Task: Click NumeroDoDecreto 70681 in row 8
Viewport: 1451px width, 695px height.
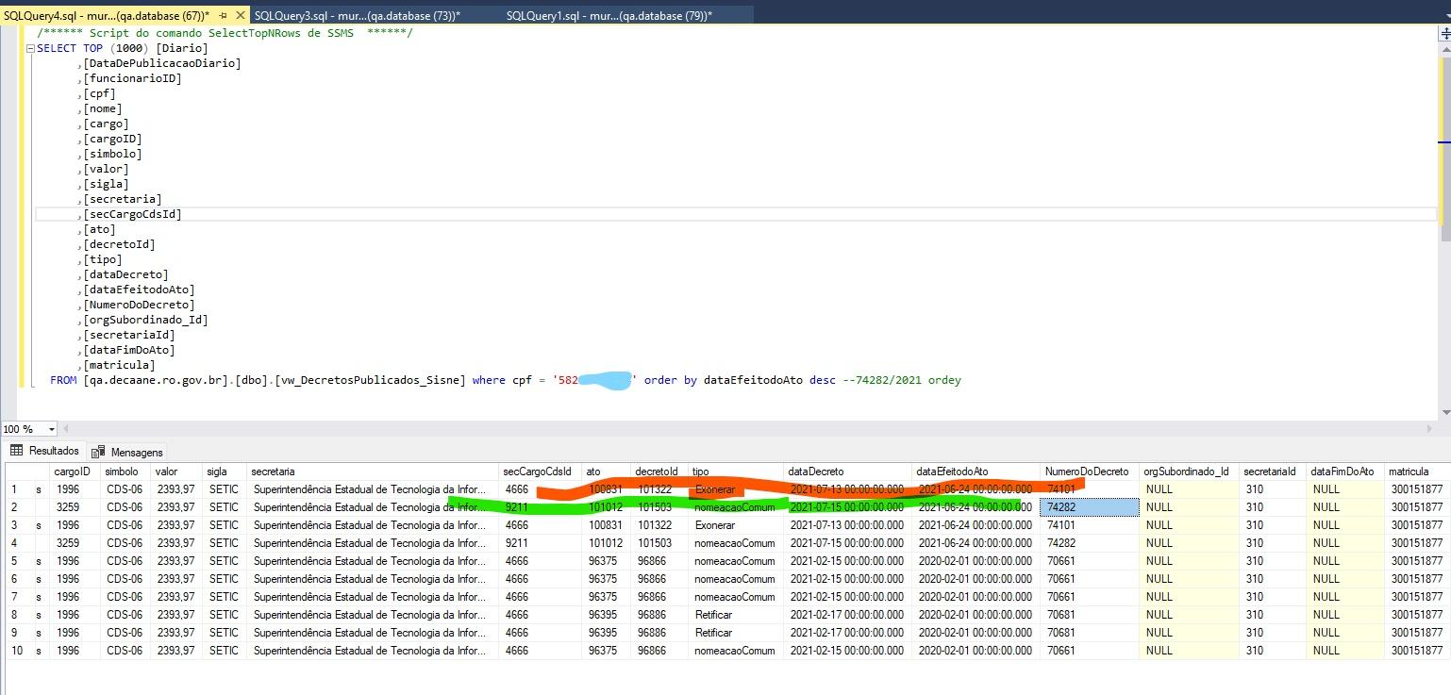Action: point(1090,615)
